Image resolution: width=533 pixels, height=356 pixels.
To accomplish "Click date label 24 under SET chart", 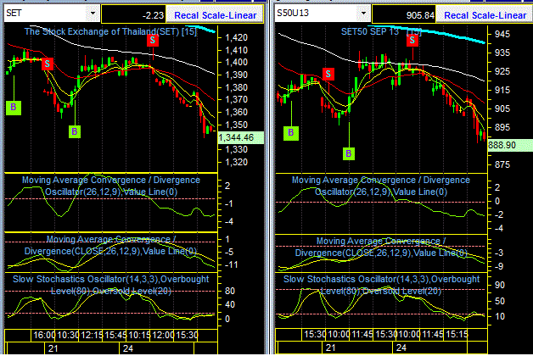I will pos(128,348).
